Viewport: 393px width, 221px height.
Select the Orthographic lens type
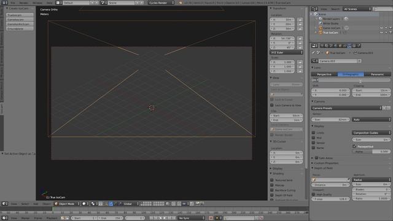point(351,74)
